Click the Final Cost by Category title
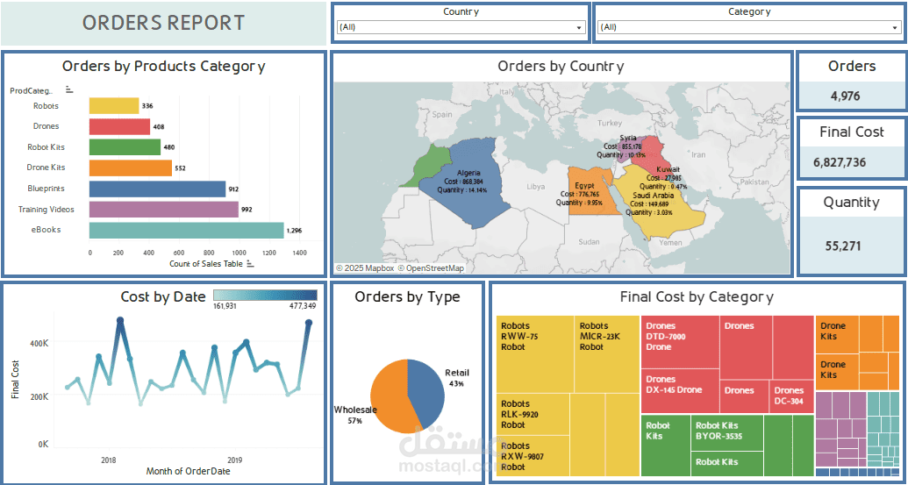Viewport: 908px width, 485px height. pos(696,297)
